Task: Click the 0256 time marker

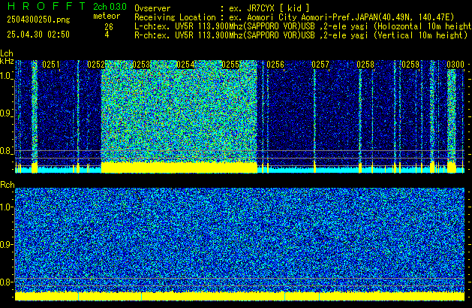Action: (x=275, y=65)
